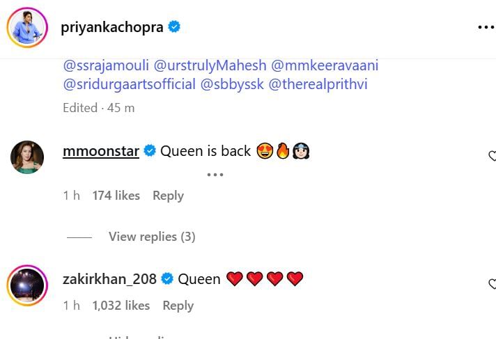This screenshot has width=496, height=339.
Task: Click zakirkhan_208's profile avatar
Action: click(x=27, y=285)
